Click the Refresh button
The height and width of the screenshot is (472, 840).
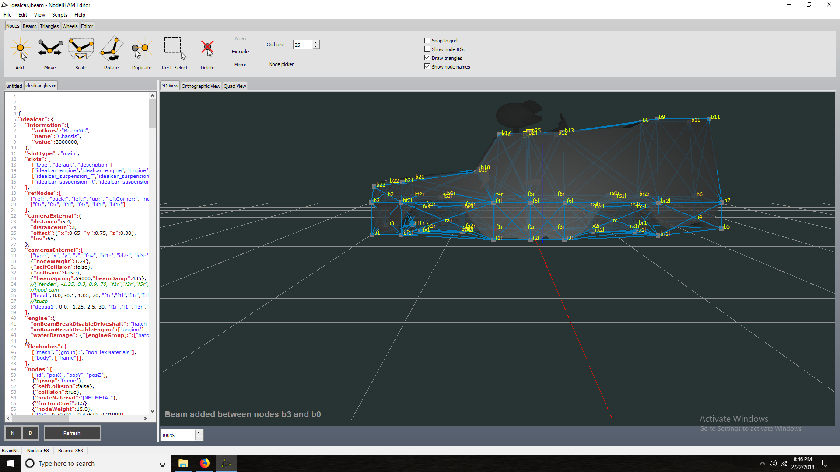point(72,433)
